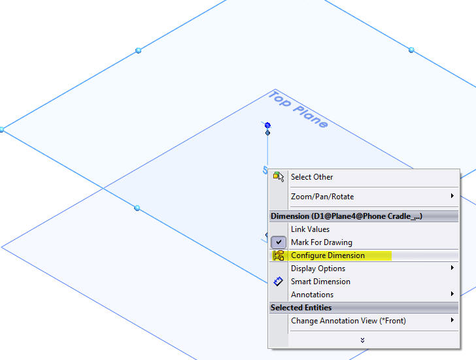Open Change Annotation View (*Front) submenu
Screen dimensions: 476x360
coord(348,321)
